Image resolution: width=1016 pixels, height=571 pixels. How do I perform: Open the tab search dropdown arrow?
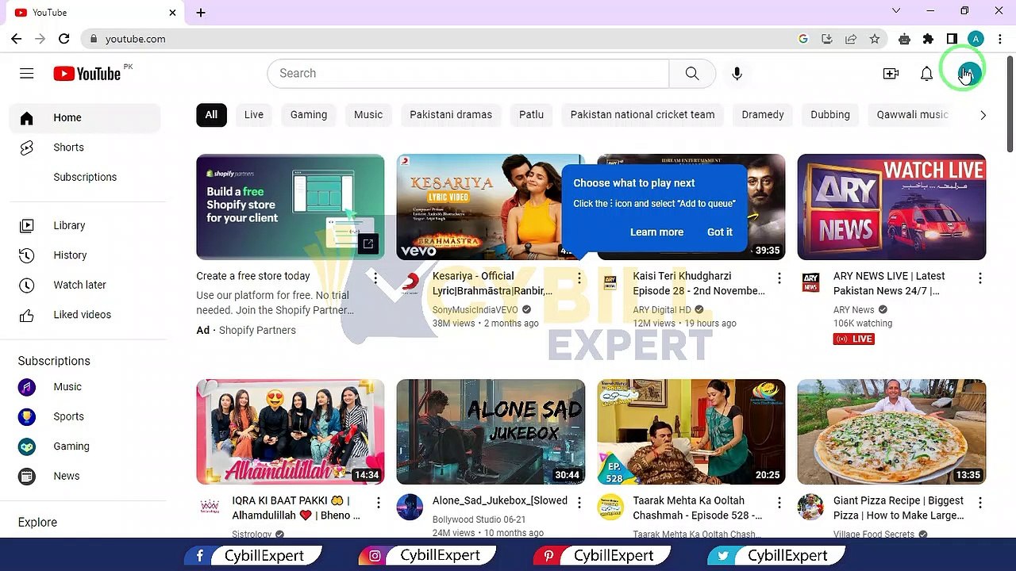tap(896, 11)
